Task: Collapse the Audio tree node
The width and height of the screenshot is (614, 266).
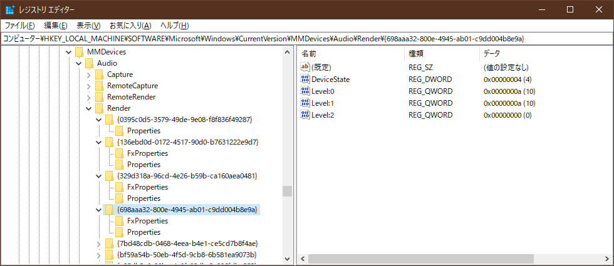Action: click(x=79, y=63)
